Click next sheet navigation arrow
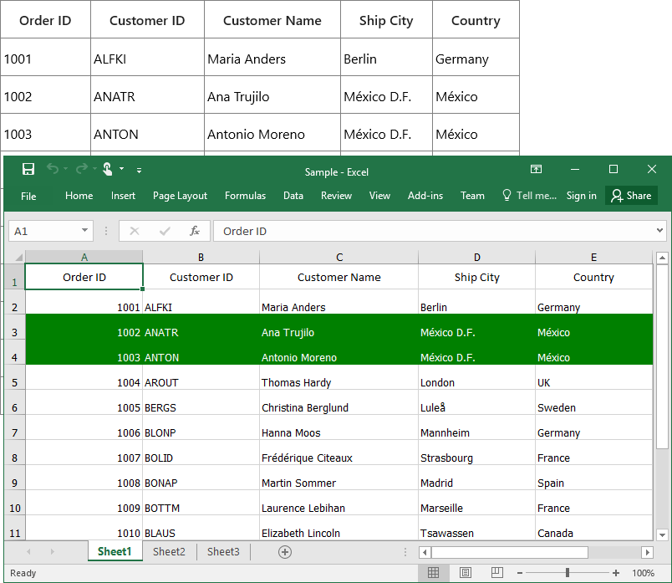 pos(53,552)
